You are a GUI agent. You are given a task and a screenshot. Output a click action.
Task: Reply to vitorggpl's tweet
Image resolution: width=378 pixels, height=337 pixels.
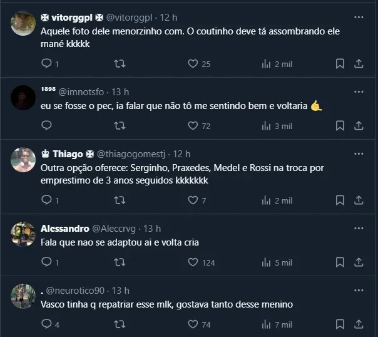click(x=46, y=63)
